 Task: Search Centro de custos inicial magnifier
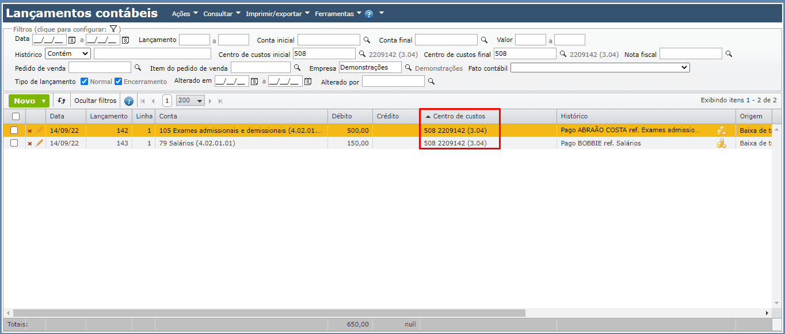click(x=362, y=54)
